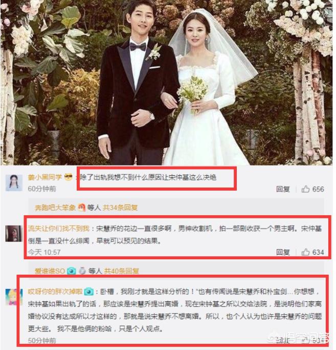
Task: Click 回复 on the 10:57 comment
Action: [283, 252]
